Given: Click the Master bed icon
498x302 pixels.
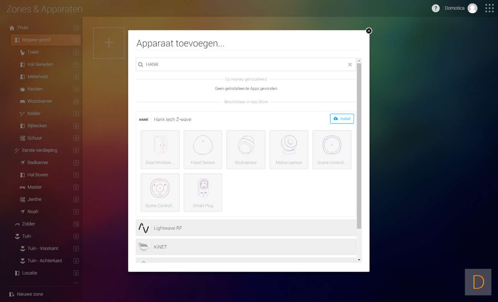Looking at the screenshot, I should (x=23, y=187).
